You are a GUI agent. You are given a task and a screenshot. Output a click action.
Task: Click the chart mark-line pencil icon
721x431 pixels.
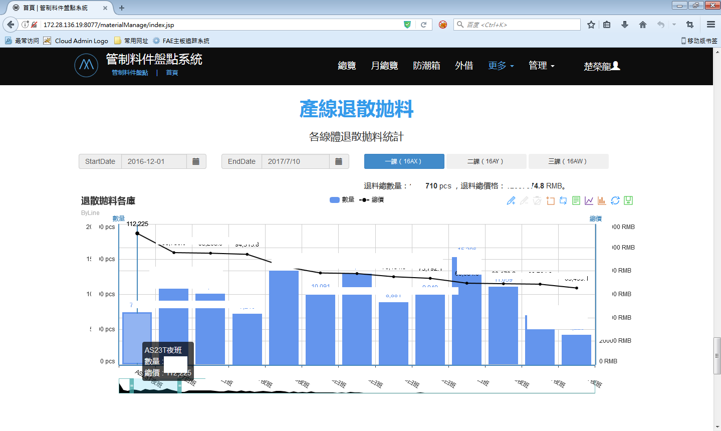tap(511, 201)
